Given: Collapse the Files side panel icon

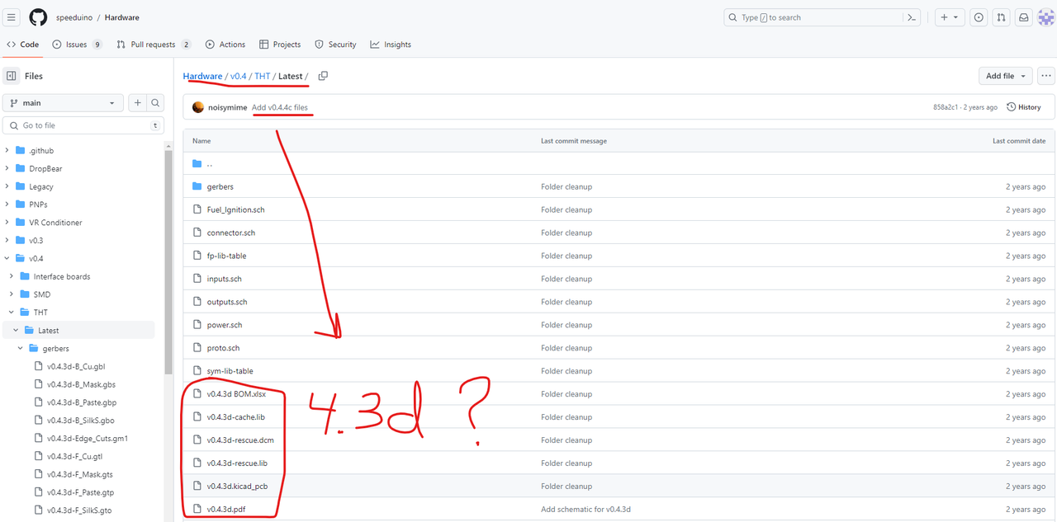Looking at the screenshot, I should click(x=12, y=76).
